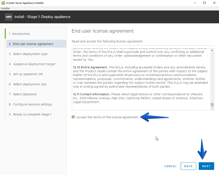This screenshot has width=219, height=175.
Task: Click the '12.10 Entire Agreement.' heading text
Action: tap(90, 67)
